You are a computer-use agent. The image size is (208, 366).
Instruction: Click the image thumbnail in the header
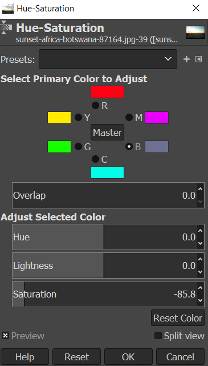pos(195,32)
